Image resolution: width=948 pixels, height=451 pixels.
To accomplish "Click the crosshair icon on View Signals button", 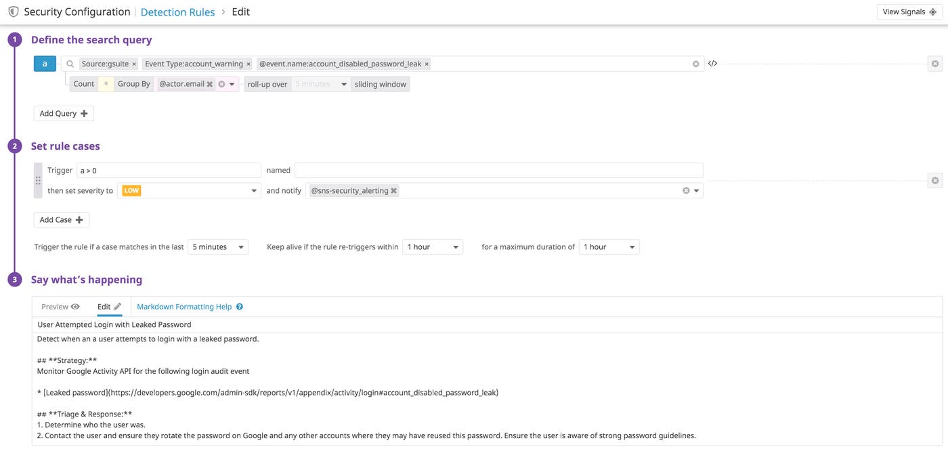I will pos(932,12).
